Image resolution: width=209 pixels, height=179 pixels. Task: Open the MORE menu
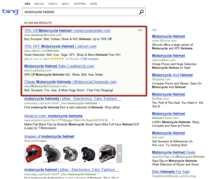(x=94, y=4)
